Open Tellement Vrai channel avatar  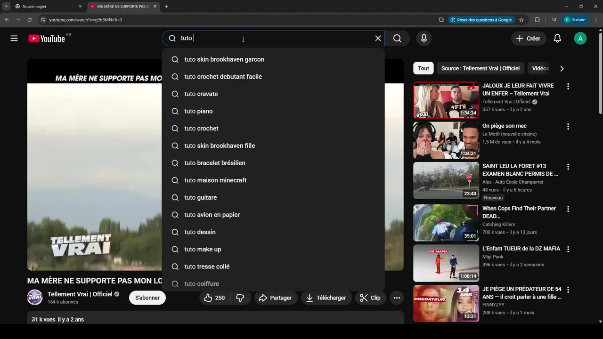coord(35,298)
